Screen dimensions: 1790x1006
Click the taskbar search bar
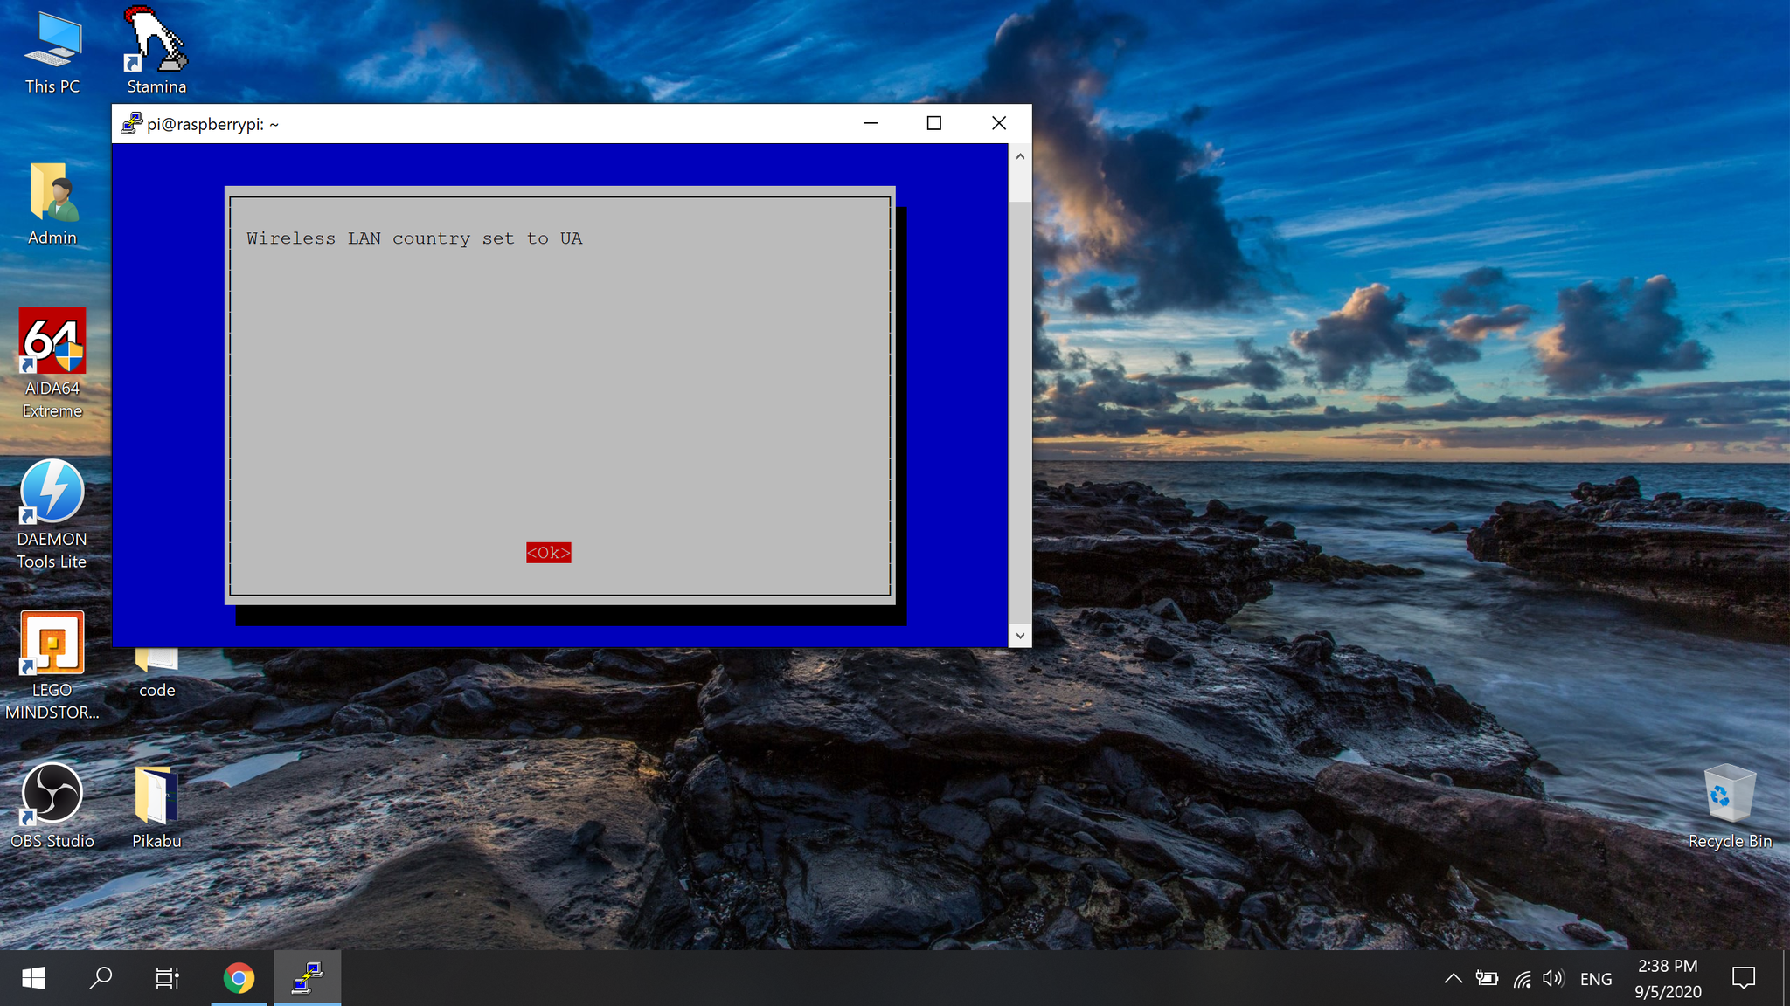point(101,978)
